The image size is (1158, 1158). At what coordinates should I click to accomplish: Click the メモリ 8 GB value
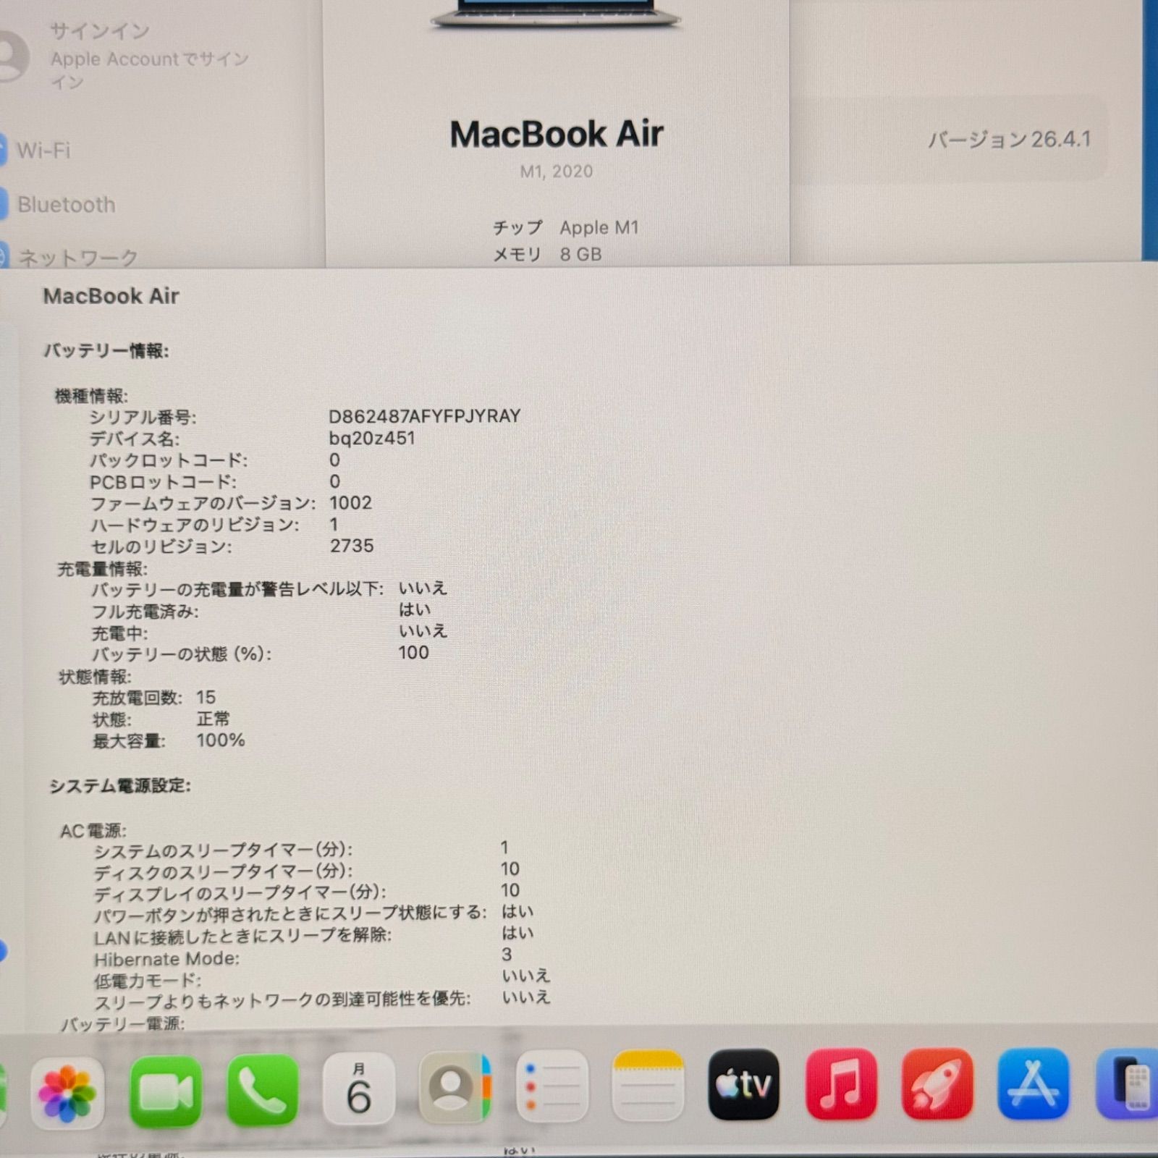[x=580, y=255]
